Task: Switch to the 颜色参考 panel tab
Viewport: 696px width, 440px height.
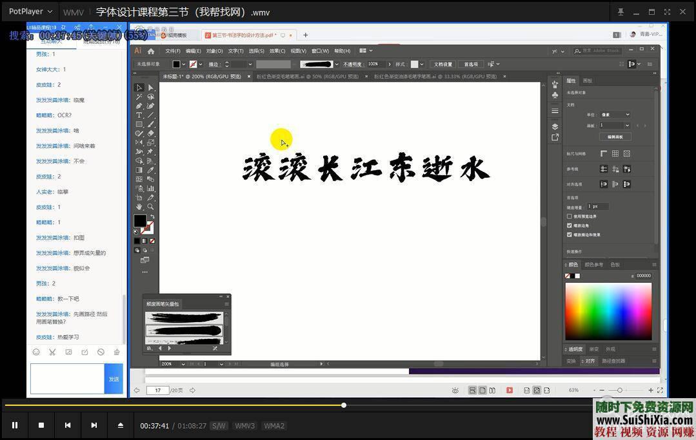Action: click(x=593, y=265)
